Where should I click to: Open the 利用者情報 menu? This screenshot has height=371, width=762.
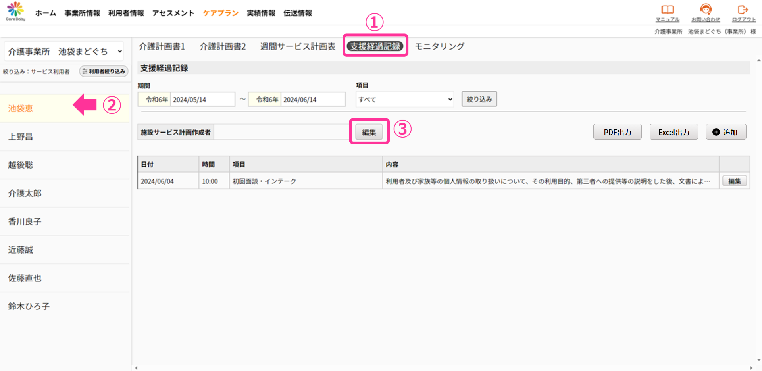tap(126, 13)
